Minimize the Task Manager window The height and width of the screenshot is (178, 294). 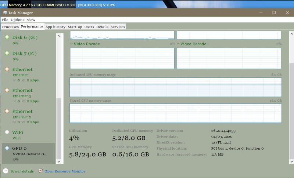pyautogui.click(x=261, y=12)
